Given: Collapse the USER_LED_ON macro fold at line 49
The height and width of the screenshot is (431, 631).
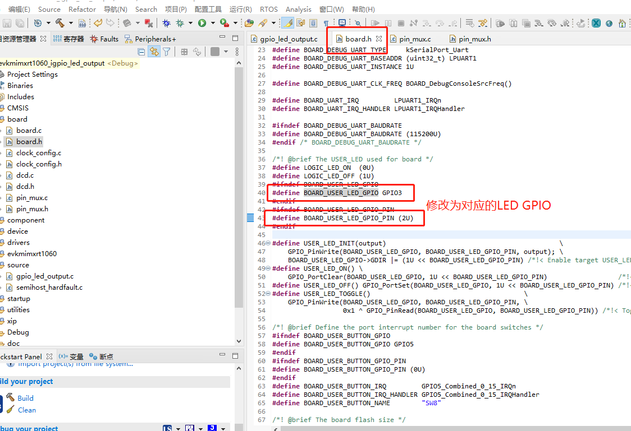Looking at the screenshot, I should 268,268.
